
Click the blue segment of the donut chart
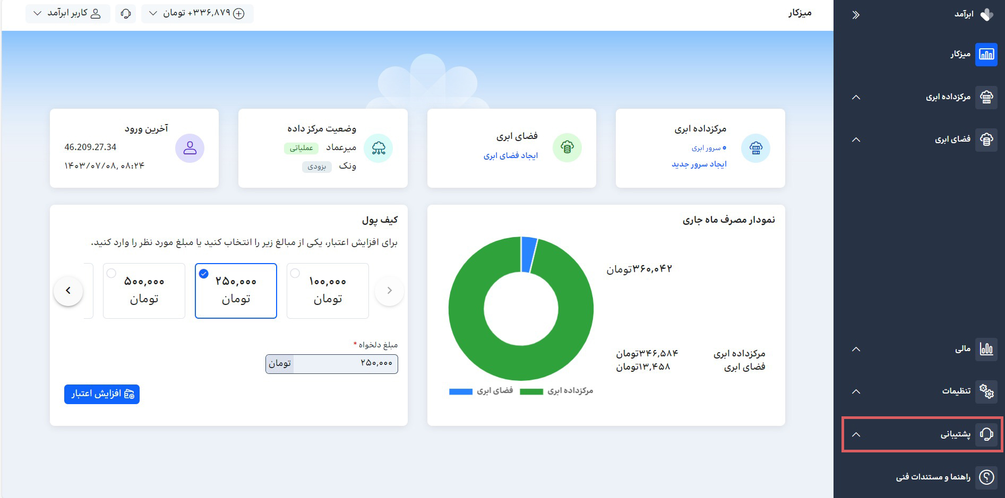(x=529, y=255)
